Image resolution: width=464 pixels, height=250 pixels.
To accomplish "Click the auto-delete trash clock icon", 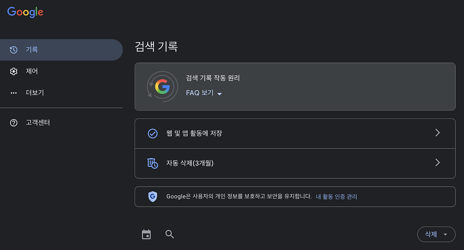I will pos(153,163).
